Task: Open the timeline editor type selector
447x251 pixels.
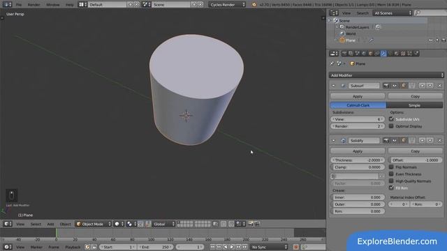Action: (x=8, y=247)
